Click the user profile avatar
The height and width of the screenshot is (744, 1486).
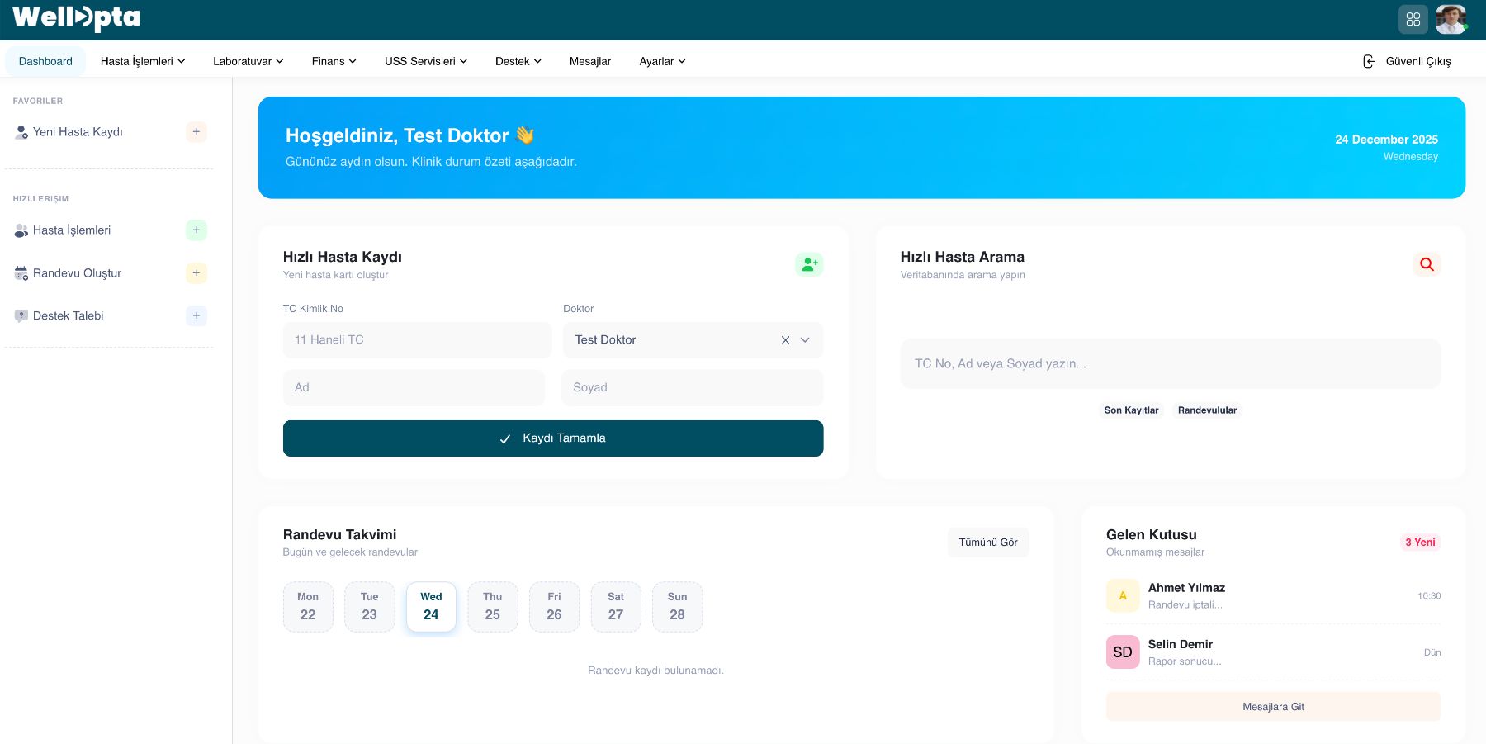click(1451, 19)
